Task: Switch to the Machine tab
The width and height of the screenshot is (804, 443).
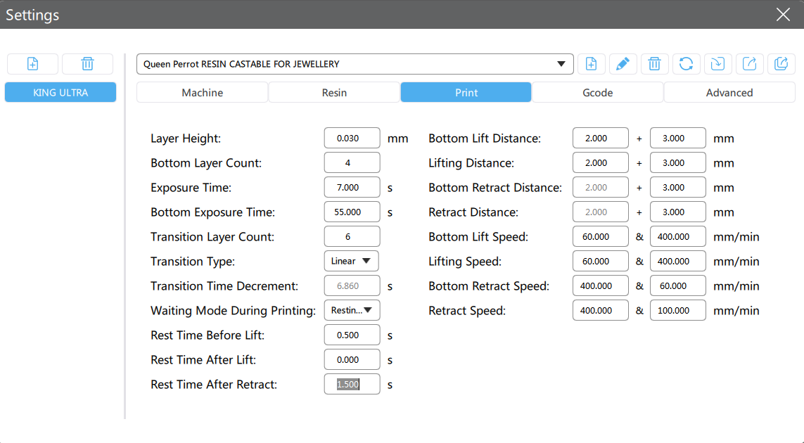Action: [x=202, y=92]
